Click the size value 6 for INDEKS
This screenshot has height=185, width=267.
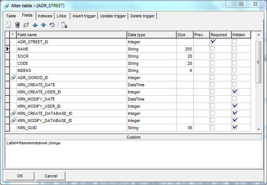(191, 71)
